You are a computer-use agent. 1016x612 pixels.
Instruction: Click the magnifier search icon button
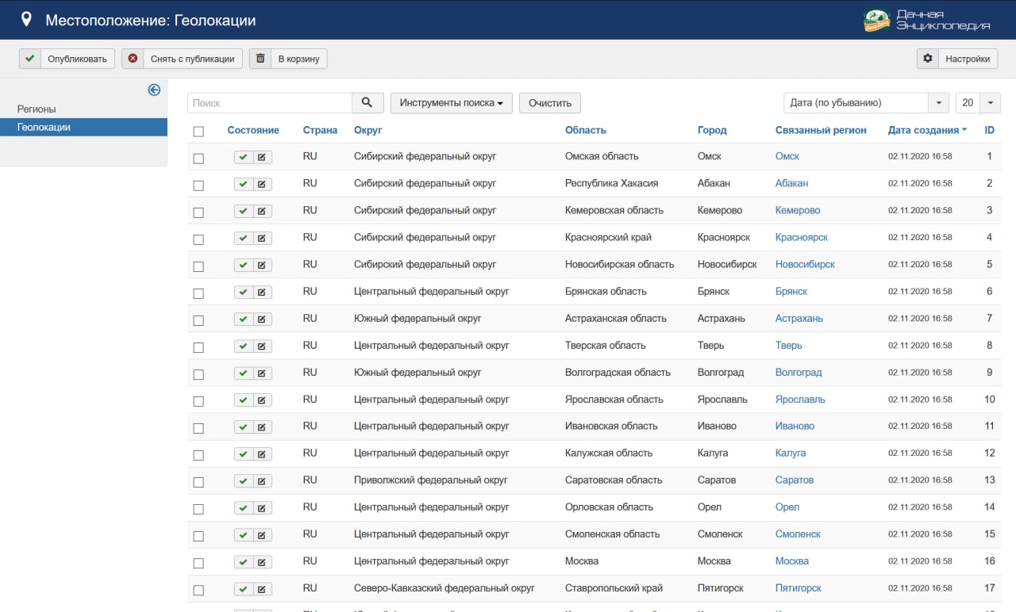pos(367,103)
